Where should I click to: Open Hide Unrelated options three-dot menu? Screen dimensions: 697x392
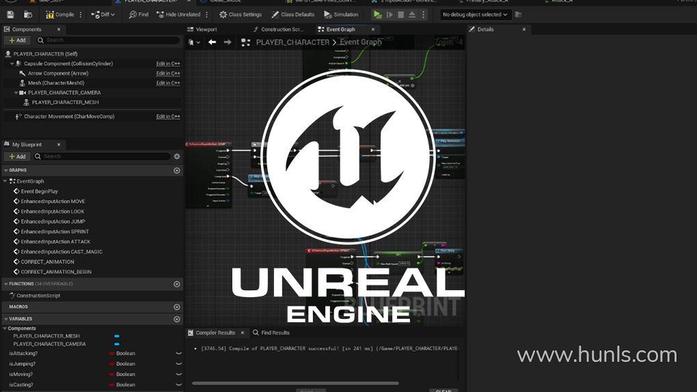(x=206, y=14)
